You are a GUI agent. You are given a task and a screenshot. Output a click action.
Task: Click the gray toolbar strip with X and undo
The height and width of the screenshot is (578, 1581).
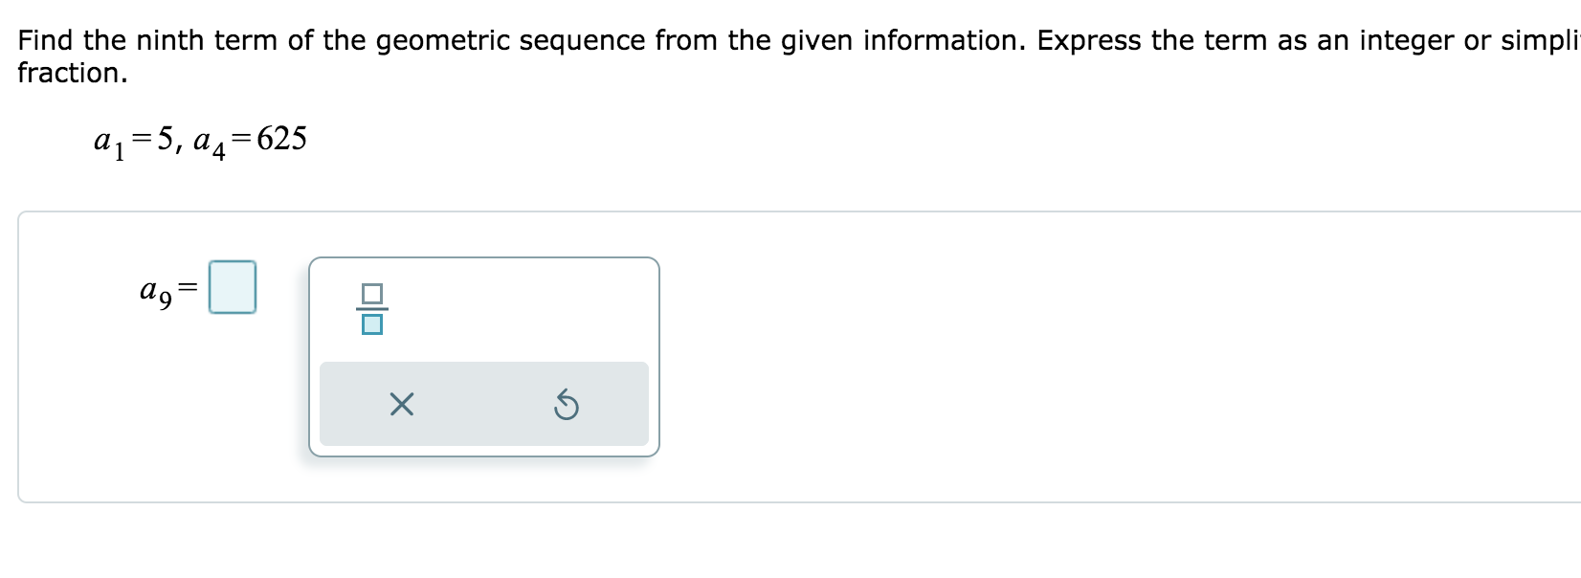click(x=483, y=404)
